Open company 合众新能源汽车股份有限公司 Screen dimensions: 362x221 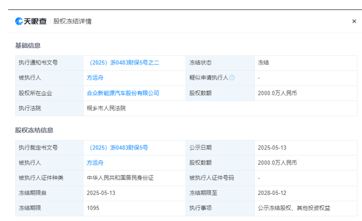pyautogui.click(x=123, y=93)
